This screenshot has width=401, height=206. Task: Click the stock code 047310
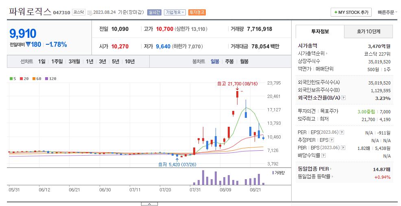(61, 13)
